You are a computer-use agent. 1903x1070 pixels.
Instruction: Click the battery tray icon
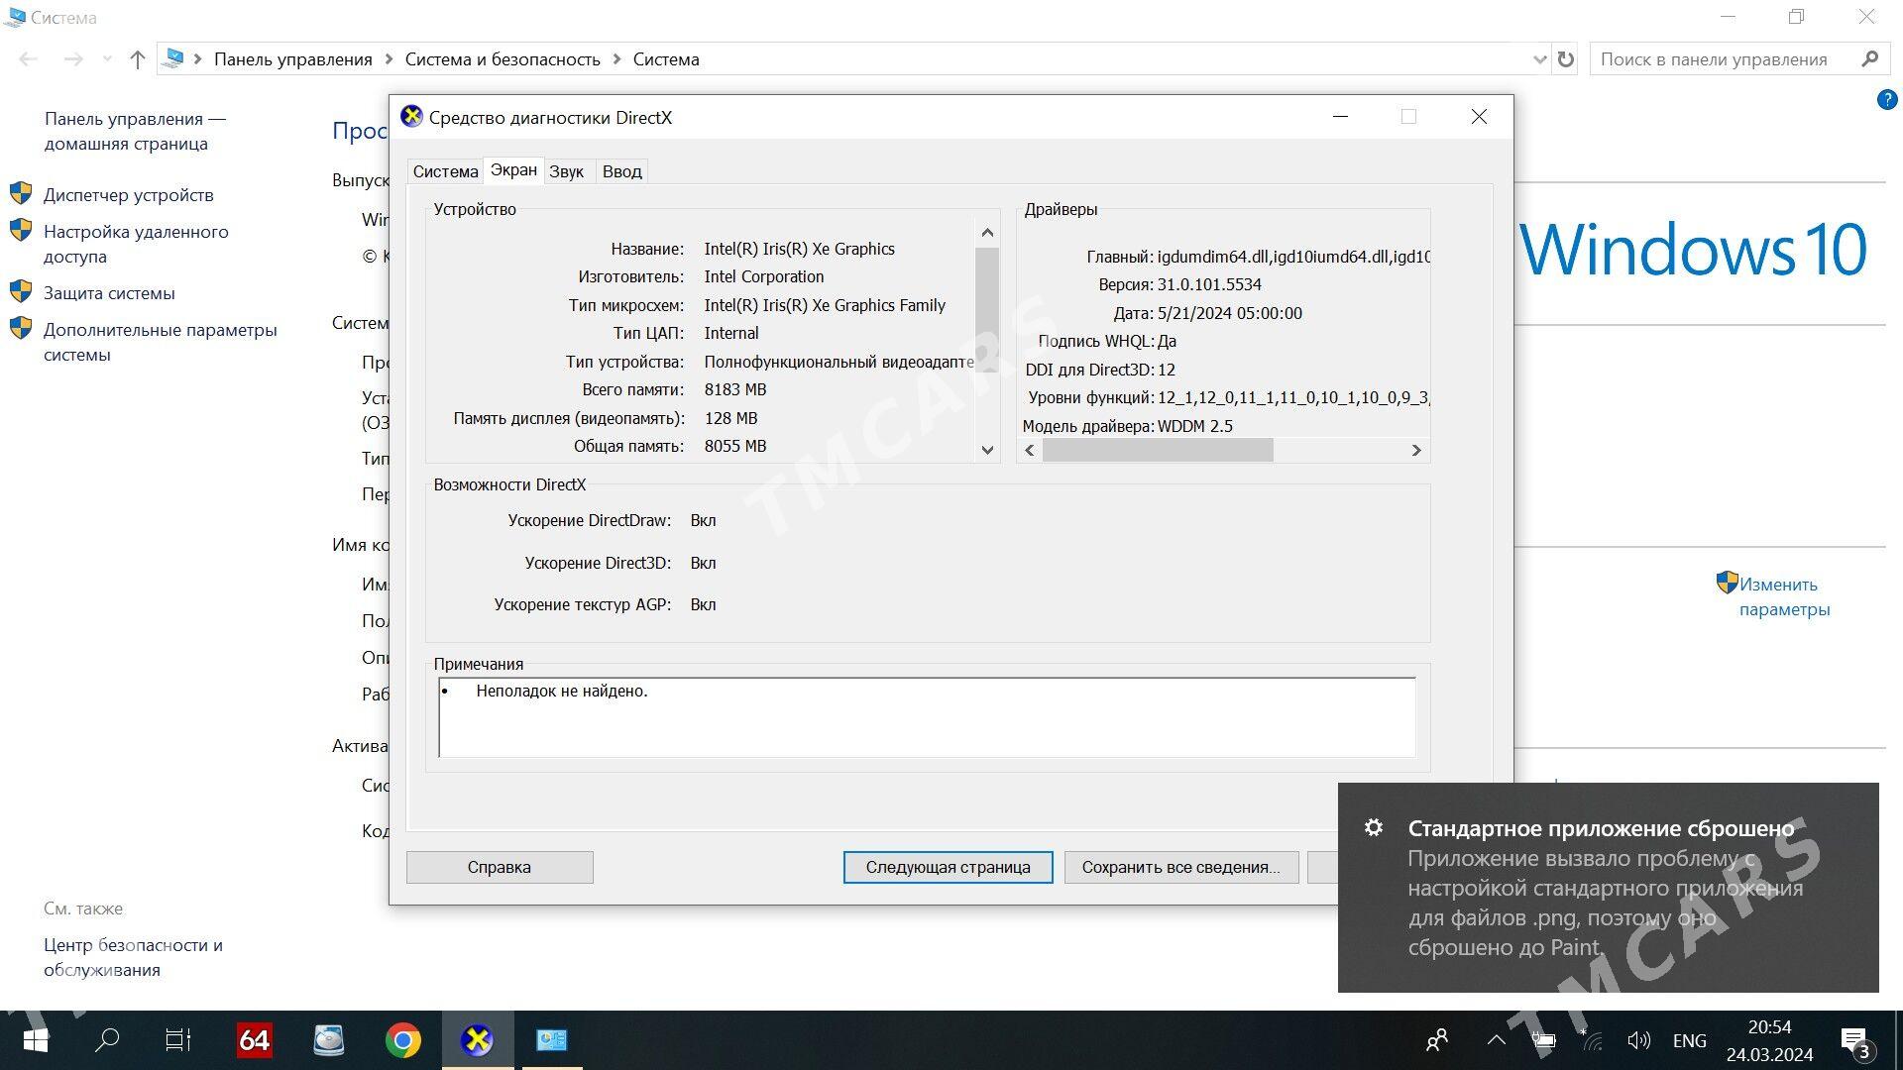click(1544, 1040)
